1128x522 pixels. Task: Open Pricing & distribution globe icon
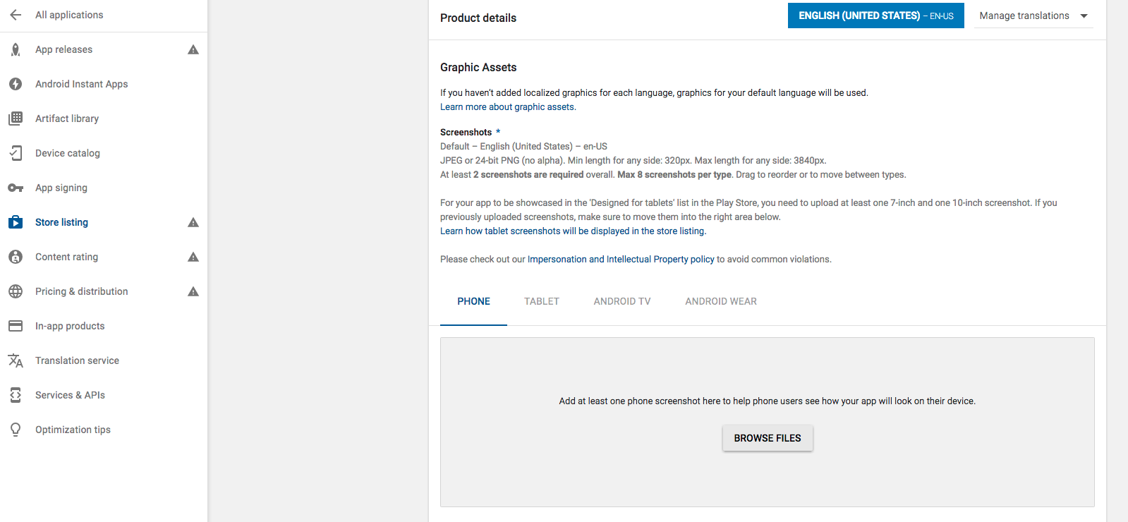coord(16,291)
